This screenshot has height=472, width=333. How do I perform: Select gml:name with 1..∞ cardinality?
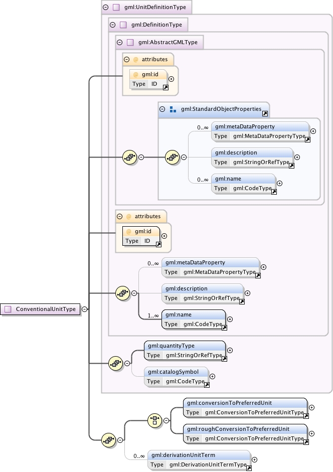pos(194,320)
